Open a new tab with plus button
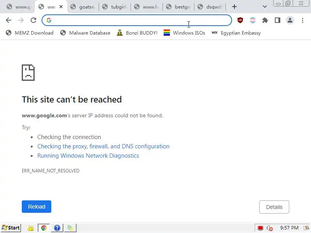Viewport: 311px width, 233px height. [x=234, y=7]
